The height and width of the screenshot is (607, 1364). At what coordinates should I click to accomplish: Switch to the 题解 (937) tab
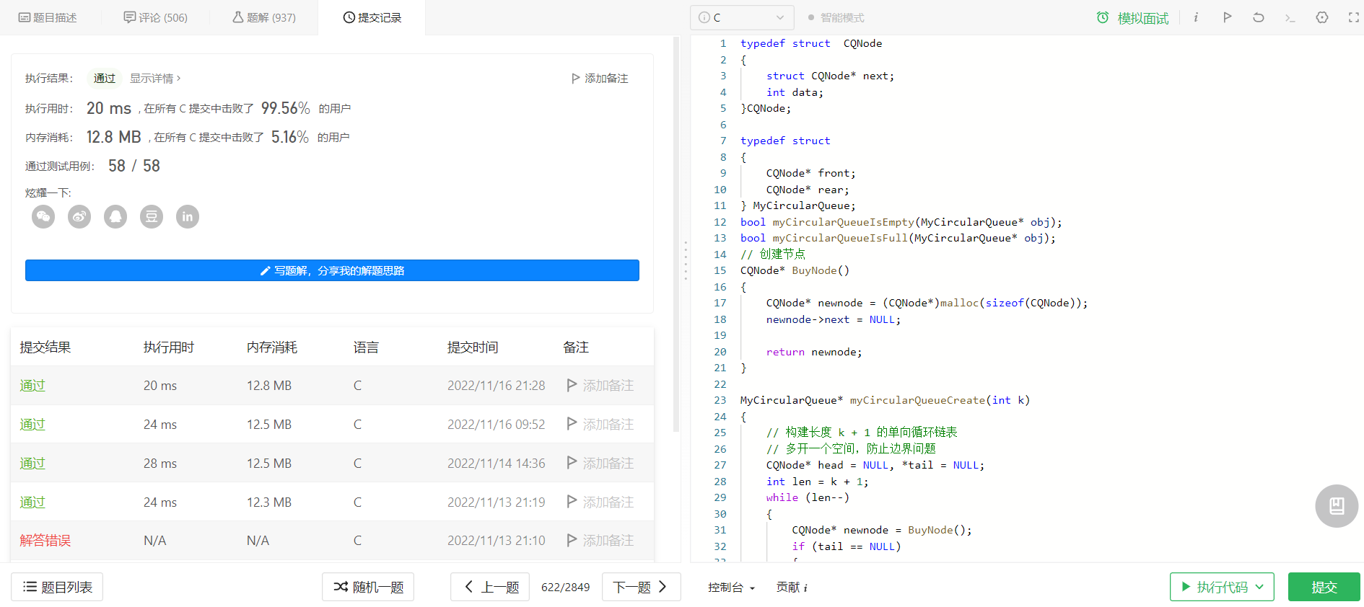264,17
